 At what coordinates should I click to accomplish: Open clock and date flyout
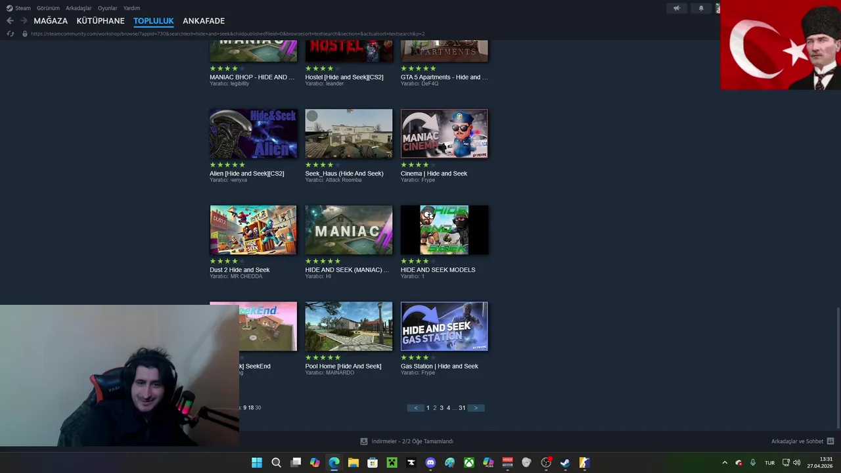pyautogui.click(x=820, y=462)
